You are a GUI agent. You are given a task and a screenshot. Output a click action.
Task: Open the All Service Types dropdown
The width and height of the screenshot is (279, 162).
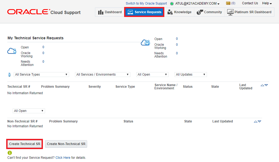pyautogui.click(x=41, y=75)
